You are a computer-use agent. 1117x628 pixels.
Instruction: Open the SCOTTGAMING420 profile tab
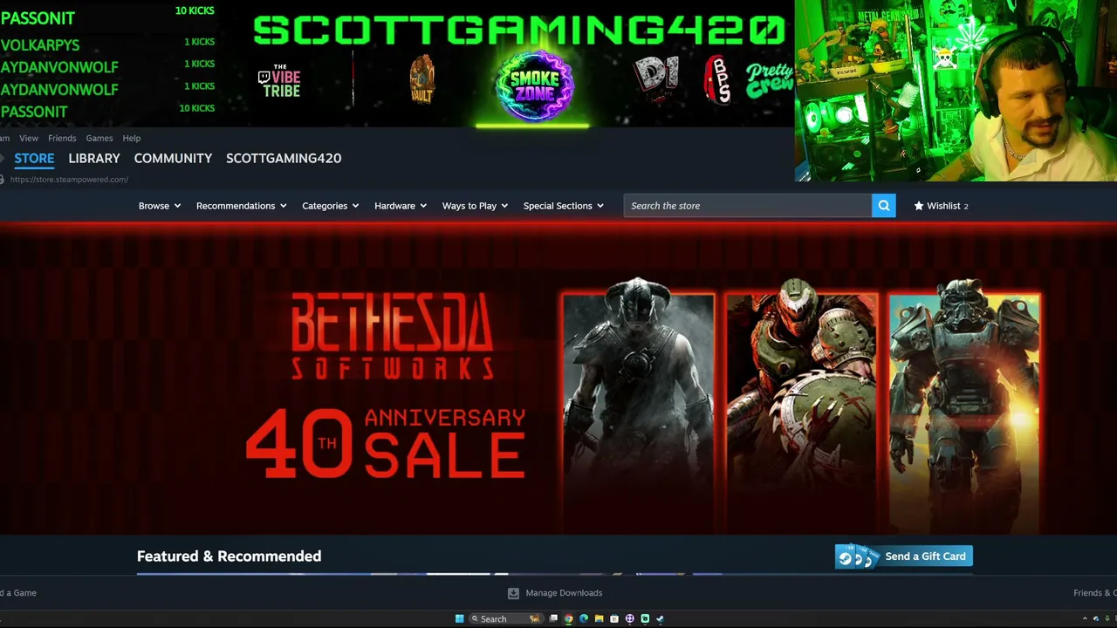[x=284, y=159]
